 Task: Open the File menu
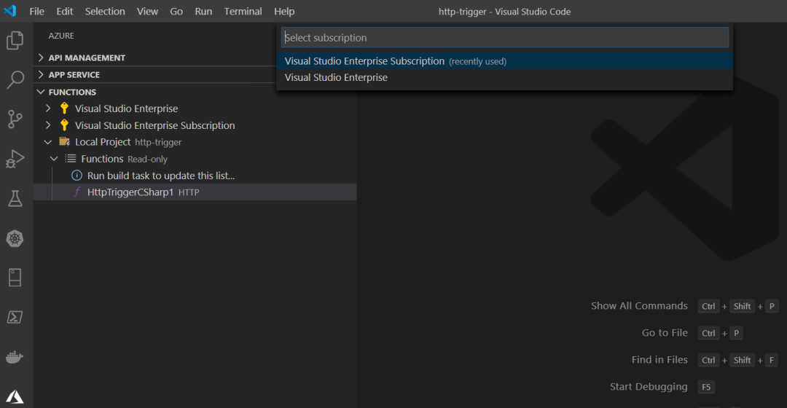[x=36, y=11]
